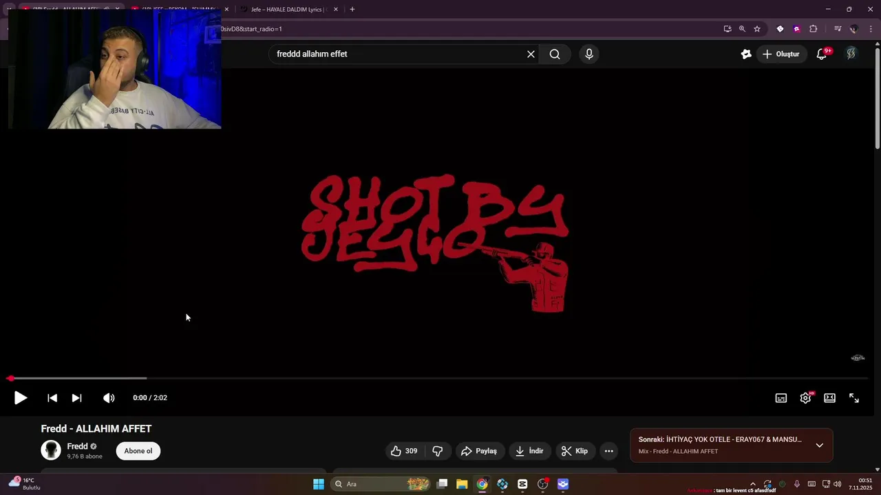Click the taskbar Ara search box
The height and width of the screenshot is (495, 881).
[x=381, y=484]
